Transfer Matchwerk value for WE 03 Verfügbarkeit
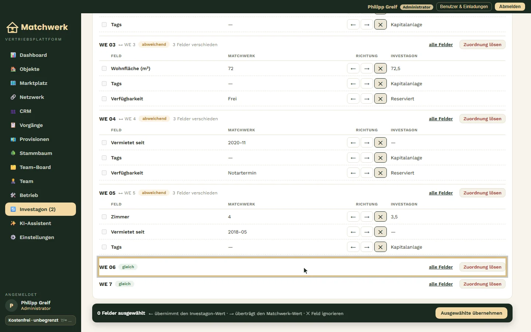The width and height of the screenshot is (531, 332). 367,99
